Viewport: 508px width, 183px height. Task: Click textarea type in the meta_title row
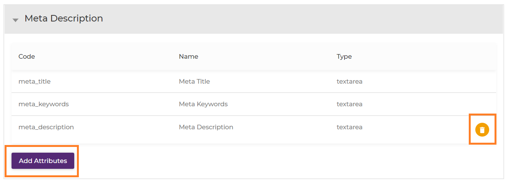click(x=350, y=81)
